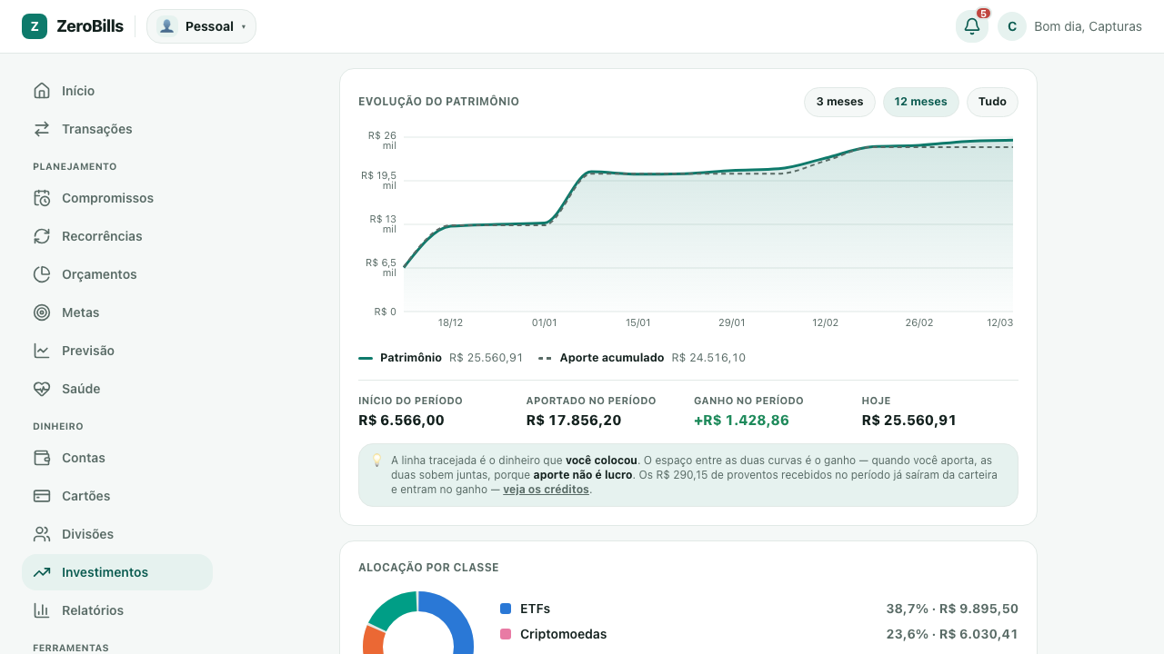This screenshot has height=654, width=1164.
Task: Click the solid green Patrimônio legend line
Action: pos(366,358)
